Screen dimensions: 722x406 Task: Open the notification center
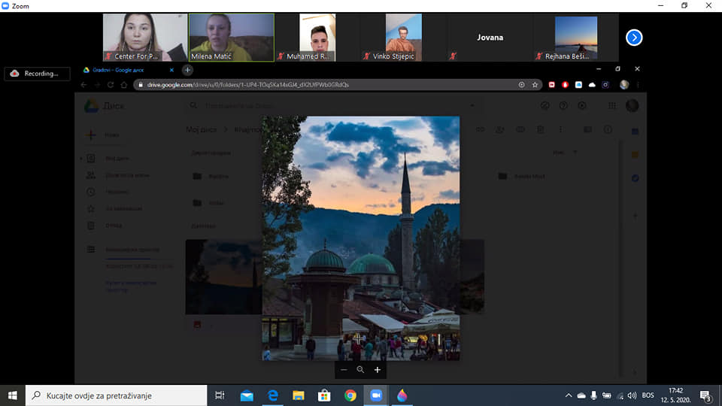705,395
